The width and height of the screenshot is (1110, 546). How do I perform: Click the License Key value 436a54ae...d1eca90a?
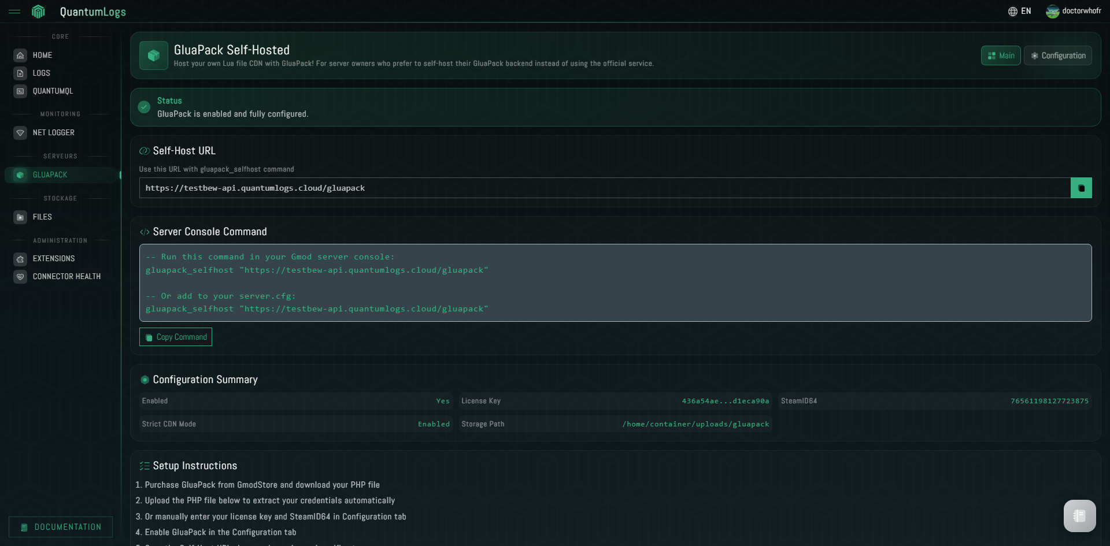point(726,401)
